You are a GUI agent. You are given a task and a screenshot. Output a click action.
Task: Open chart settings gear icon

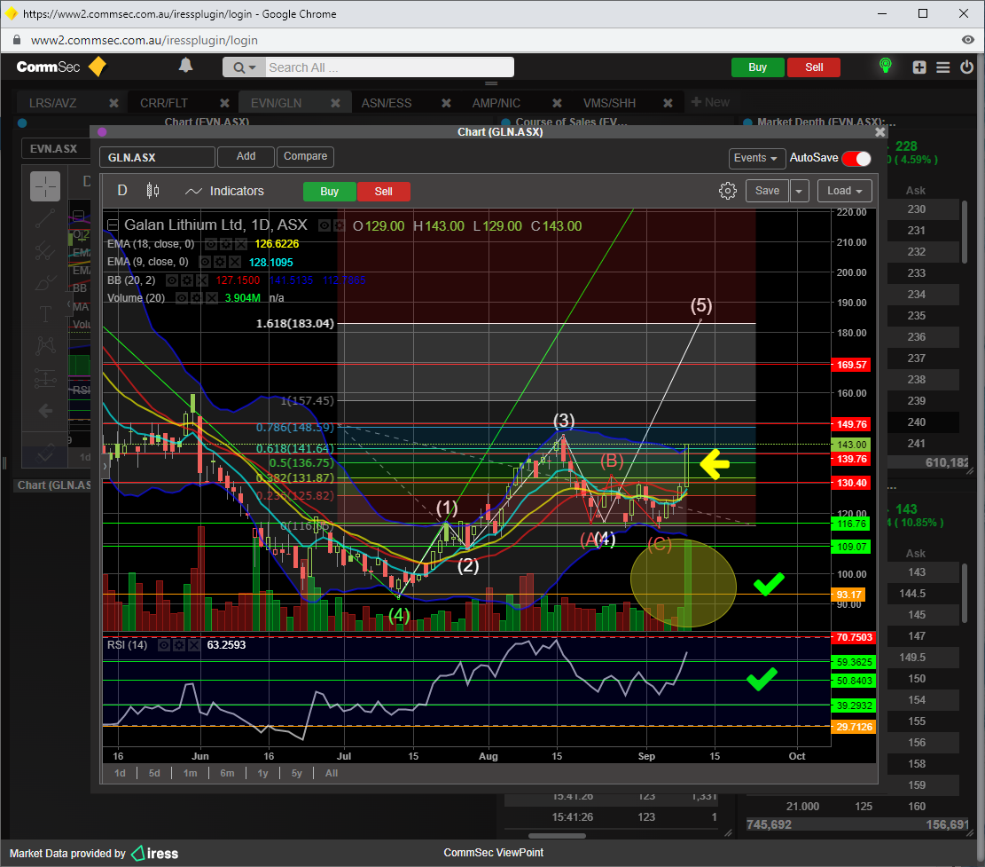click(727, 191)
